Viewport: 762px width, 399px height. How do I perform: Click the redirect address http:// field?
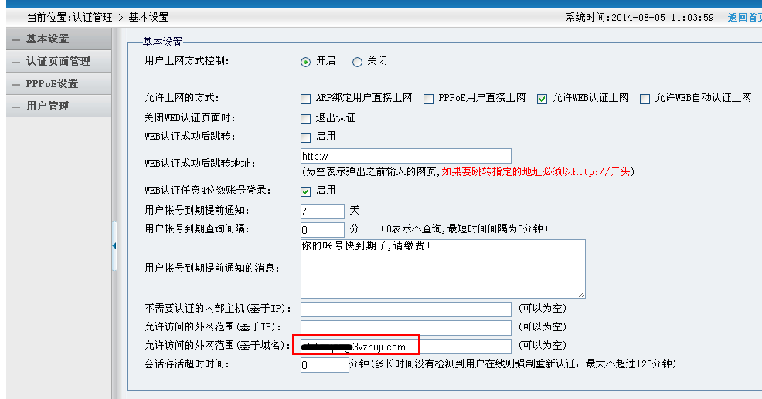(x=405, y=157)
